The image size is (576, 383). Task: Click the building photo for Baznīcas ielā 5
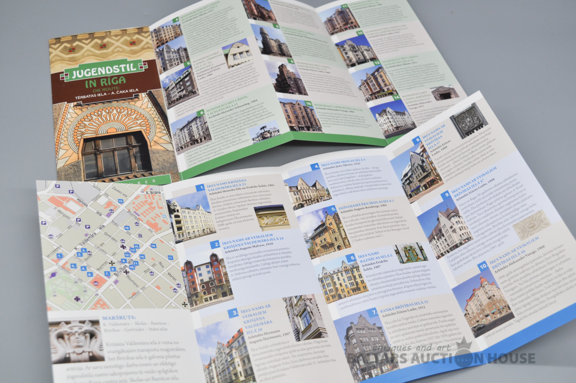pos(341,282)
